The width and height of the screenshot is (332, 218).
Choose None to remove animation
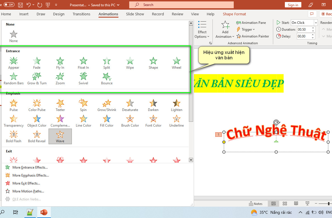tap(14, 36)
